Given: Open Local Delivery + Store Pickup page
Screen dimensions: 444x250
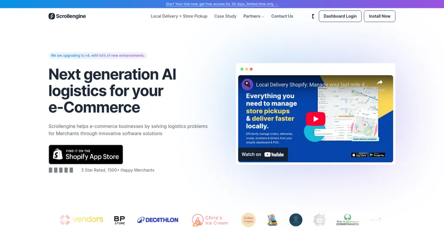Looking at the screenshot, I should tap(179, 16).
